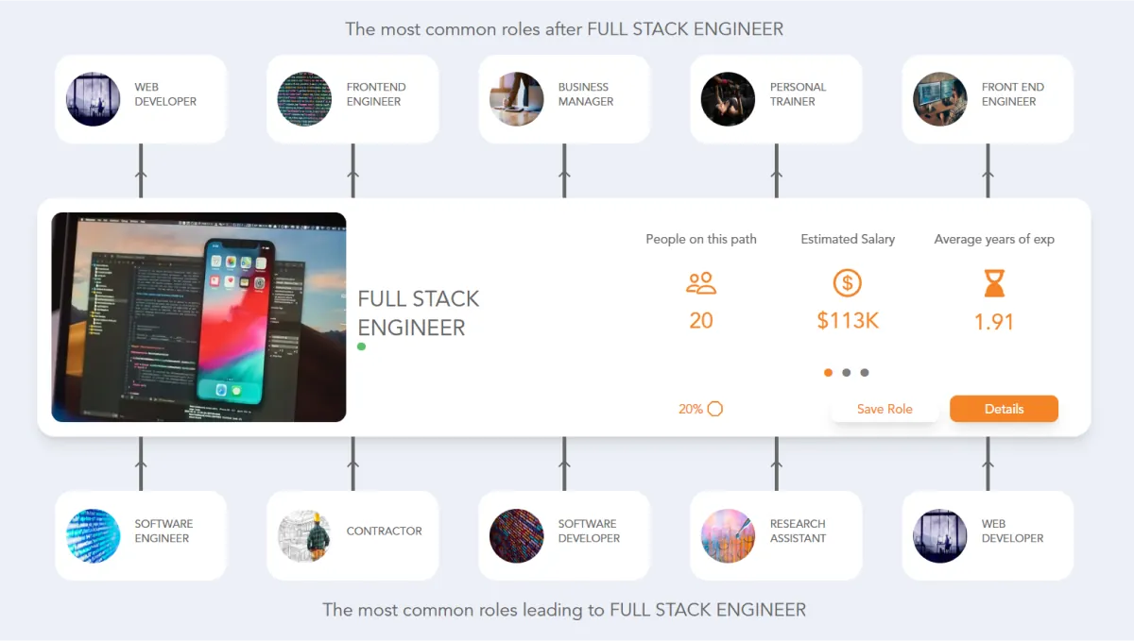
Task: Select the first orange carousel dot
Action: (x=828, y=373)
